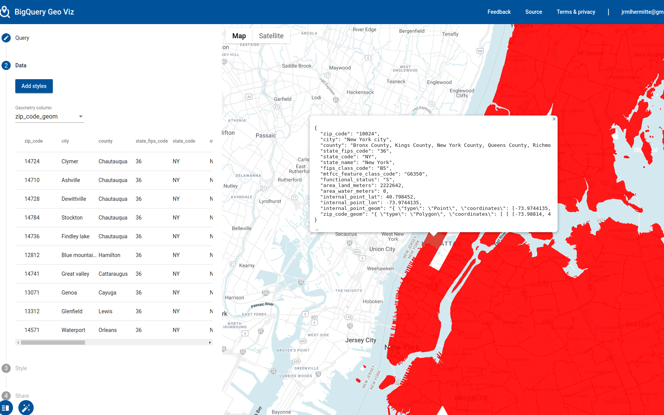Viewport: 664px width, 415px height.
Task: Switch to Satellite view tab
Action: [271, 36]
